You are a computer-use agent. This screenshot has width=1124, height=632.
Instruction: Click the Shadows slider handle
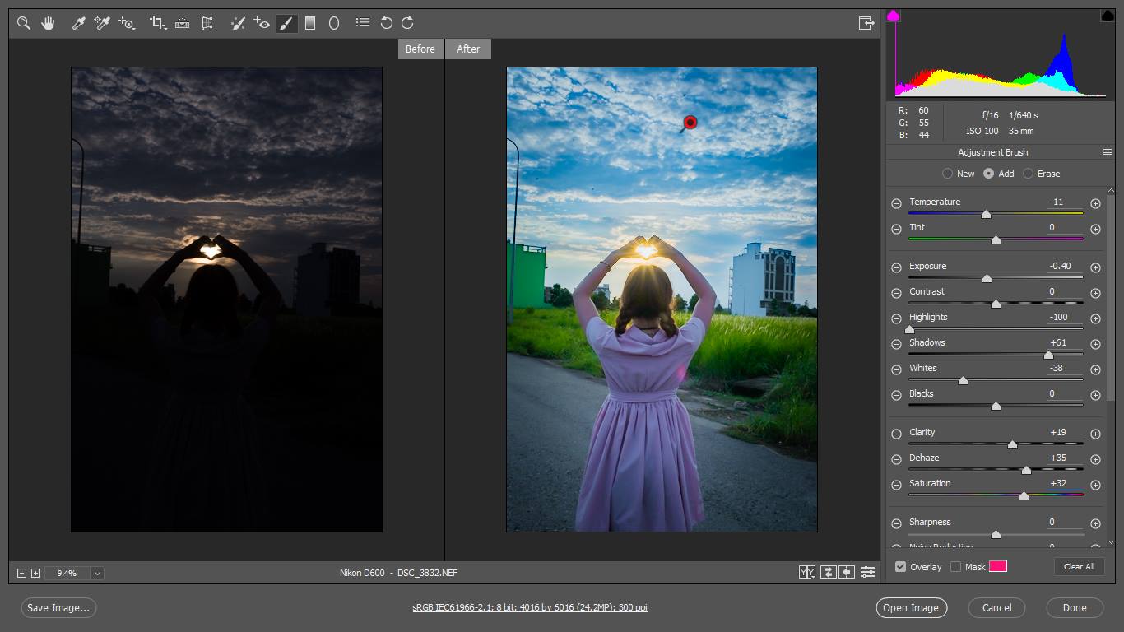click(1048, 355)
